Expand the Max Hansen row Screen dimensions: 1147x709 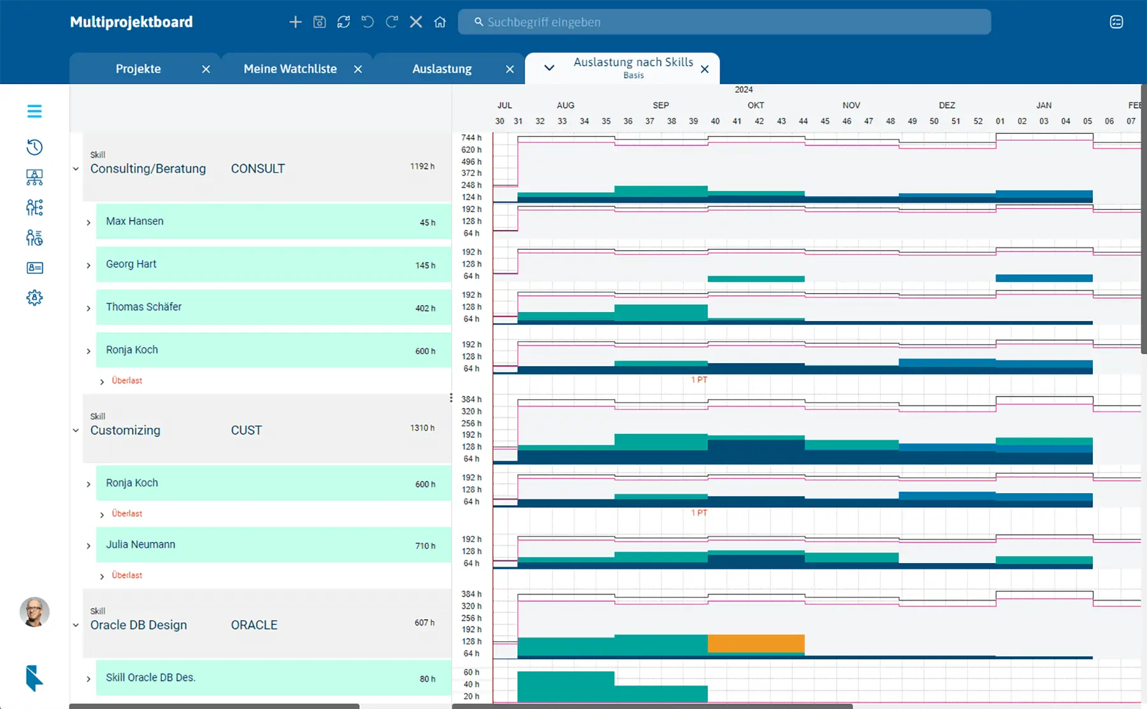(89, 222)
